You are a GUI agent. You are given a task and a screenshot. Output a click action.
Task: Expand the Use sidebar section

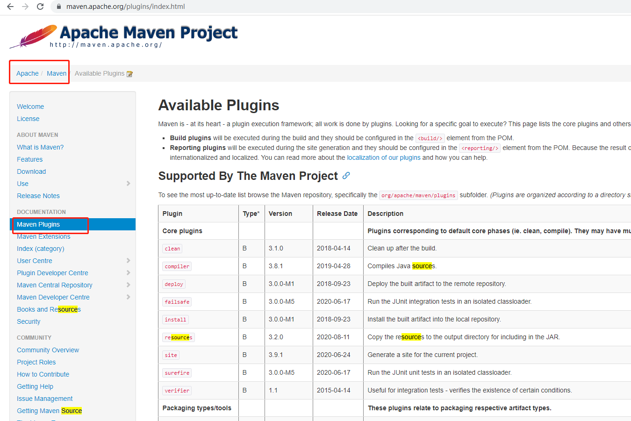point(22,183)
